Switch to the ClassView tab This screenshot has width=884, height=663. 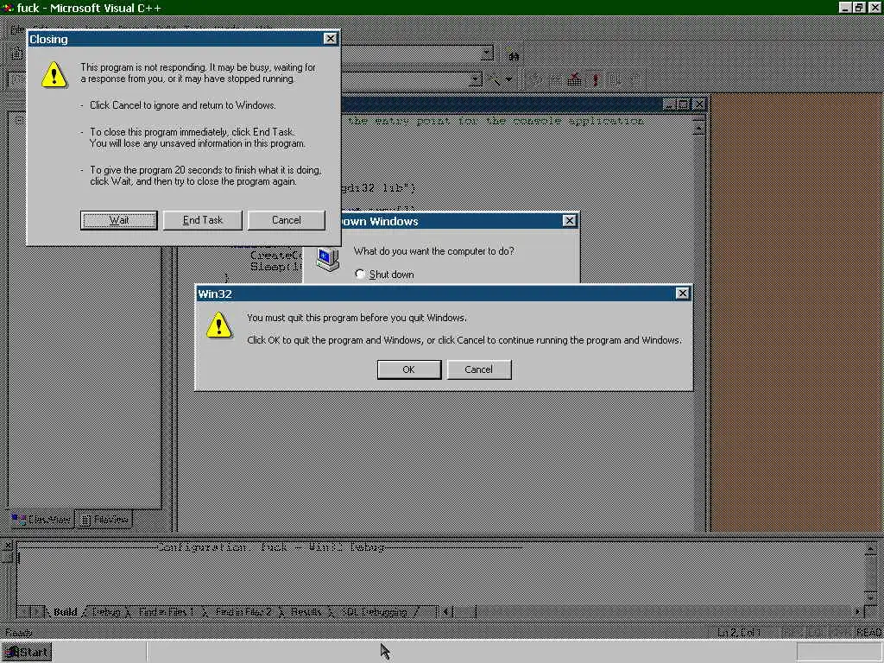[x=41, y=519]
